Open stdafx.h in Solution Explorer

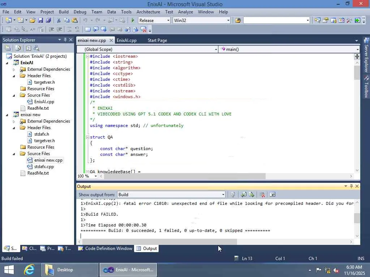(x=41, y=134)
